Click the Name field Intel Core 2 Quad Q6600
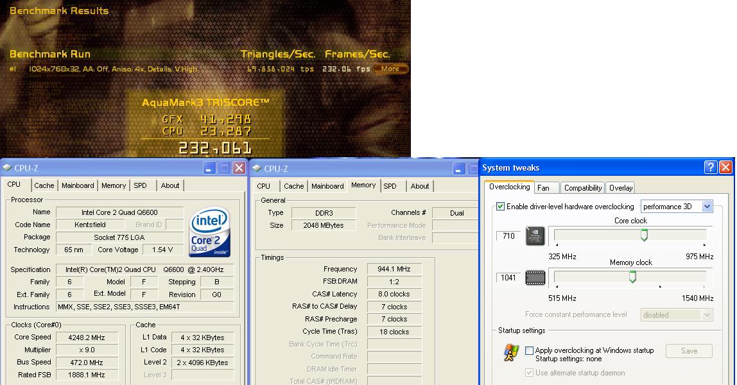 pos(119,212)
